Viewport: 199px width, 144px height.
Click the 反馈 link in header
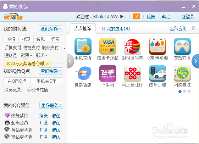click(151, 17)
